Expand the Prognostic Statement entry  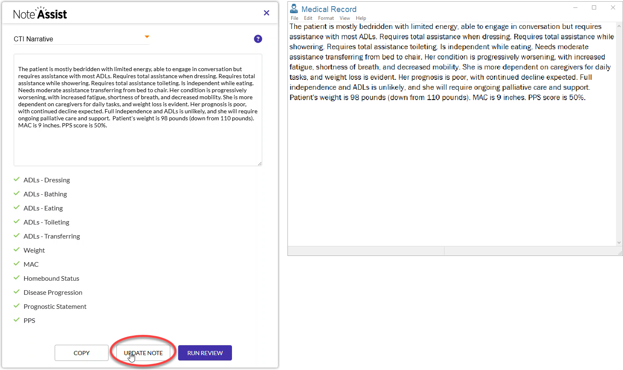point(55,306)
